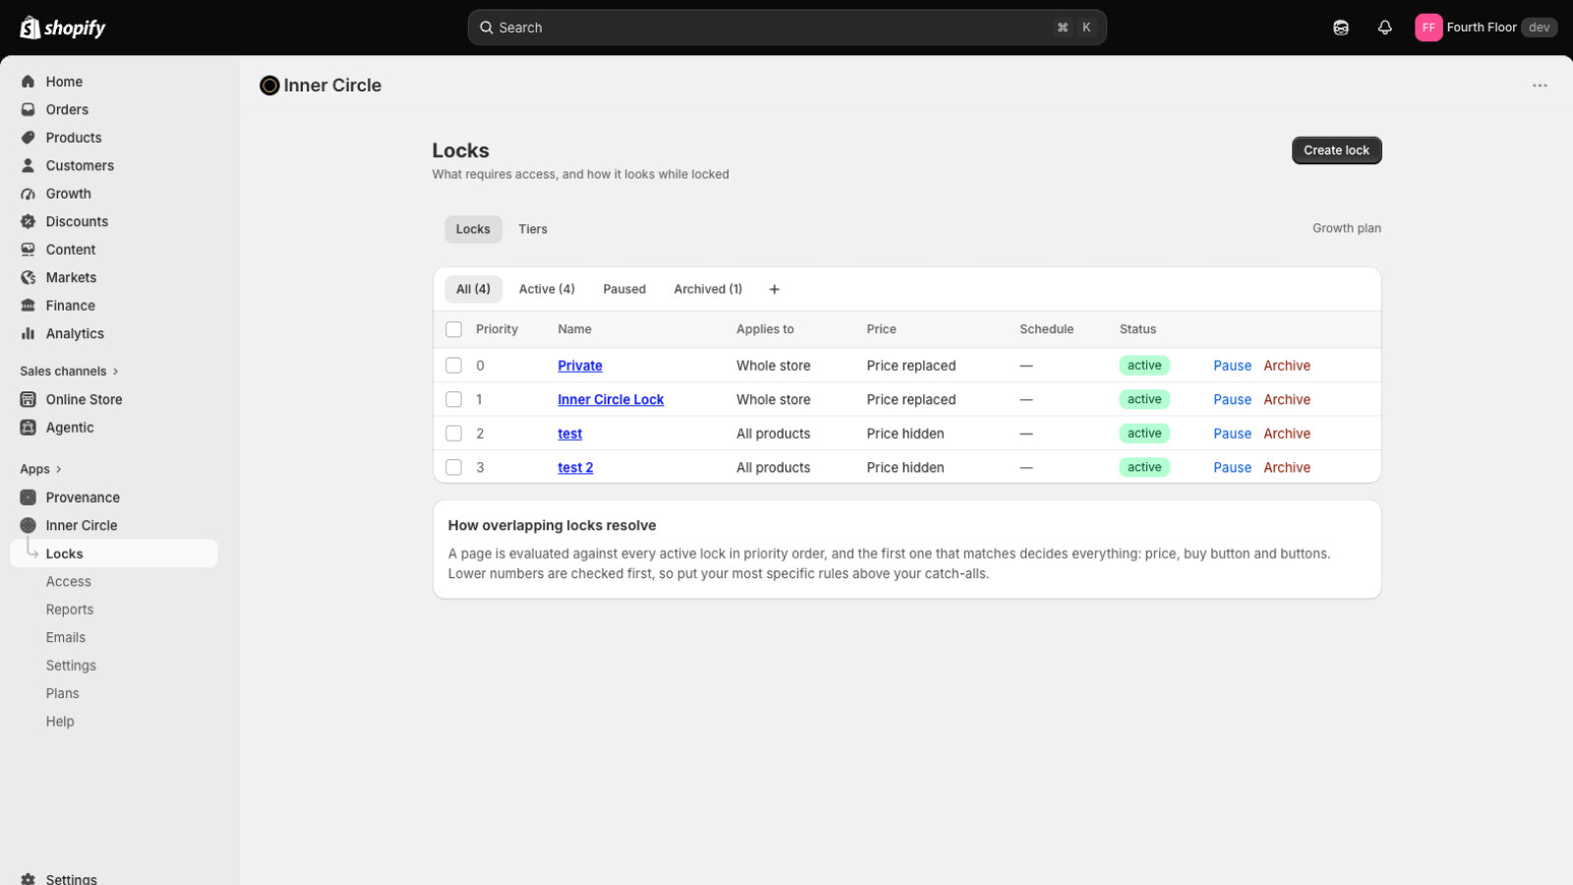Click the Content icon
Image resolution: width=1573 pixels, height=885 pixels.
pyautogui.click(x=29, y=250)
